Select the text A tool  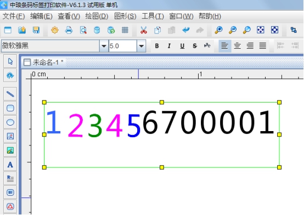pyautogui.click(x=10, y=165)
